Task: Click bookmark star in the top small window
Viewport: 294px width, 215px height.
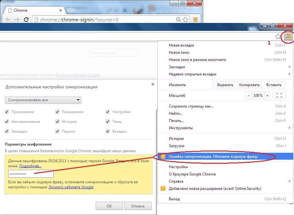Action: point(186,19)
